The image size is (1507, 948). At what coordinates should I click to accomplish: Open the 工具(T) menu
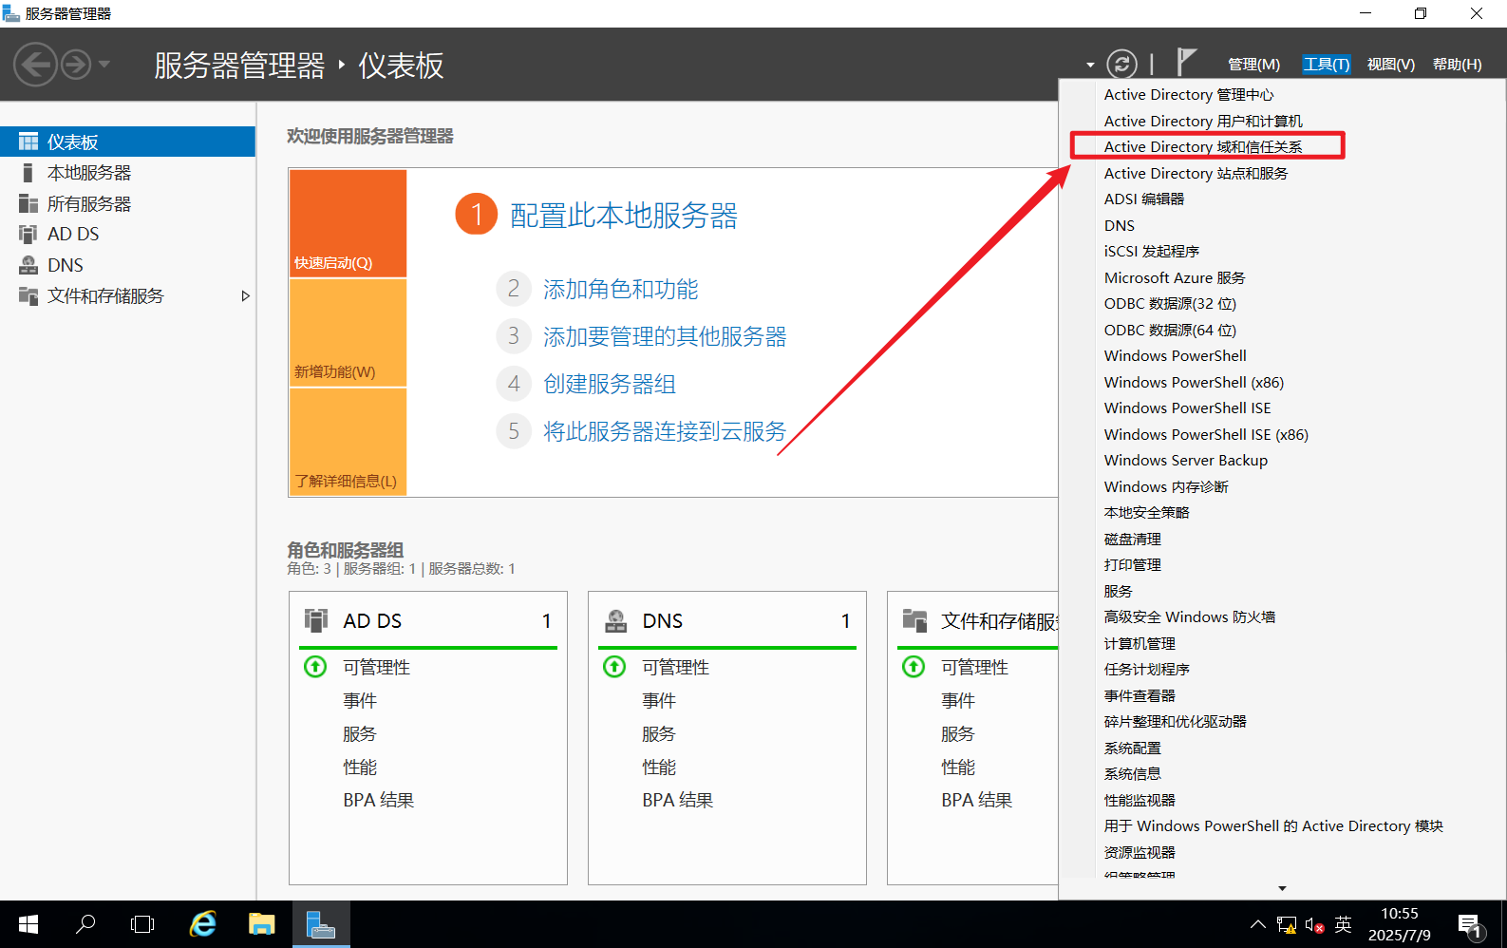pos(1326,65)
